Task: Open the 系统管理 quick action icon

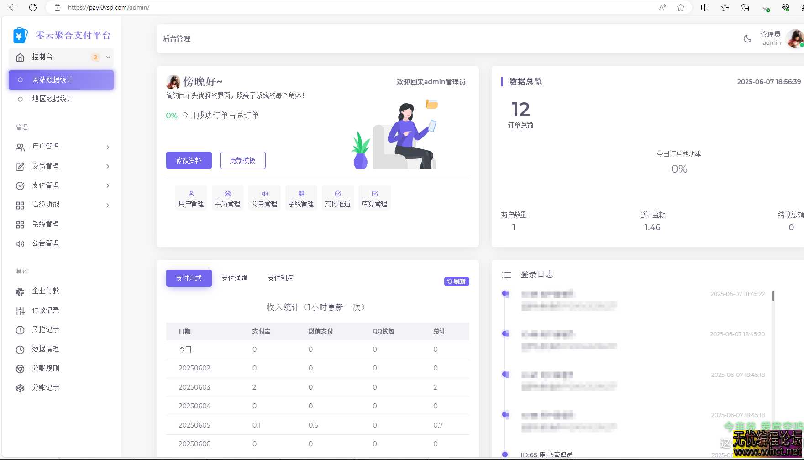Action: click(x=301, y=197)
